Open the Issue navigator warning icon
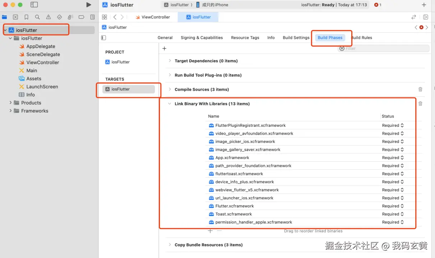Viewport: 435px width, 258px height. pos(48,17)
